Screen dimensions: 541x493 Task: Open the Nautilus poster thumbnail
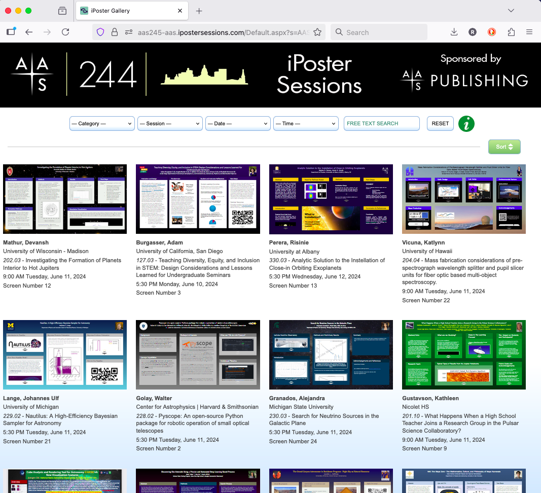[65, 355]
